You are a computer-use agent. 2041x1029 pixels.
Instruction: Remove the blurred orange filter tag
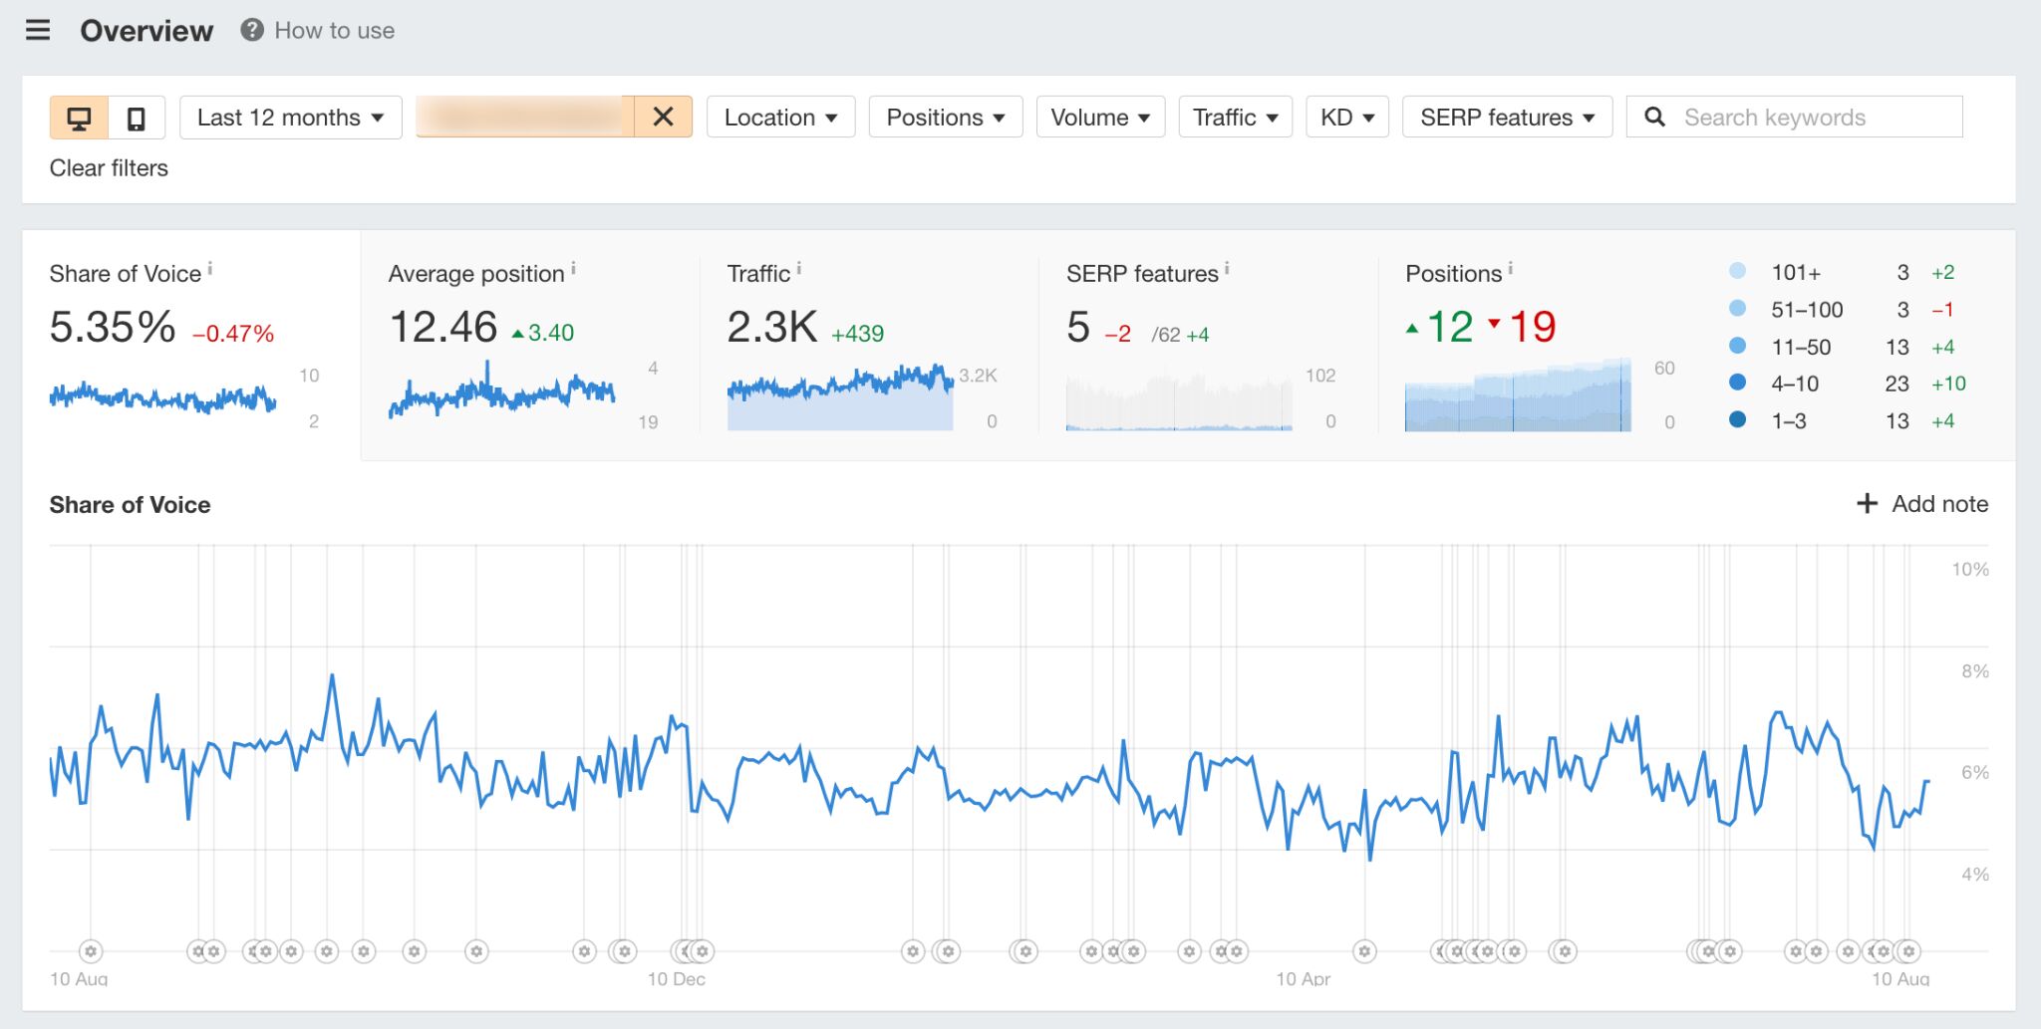(x=663, y=118)
